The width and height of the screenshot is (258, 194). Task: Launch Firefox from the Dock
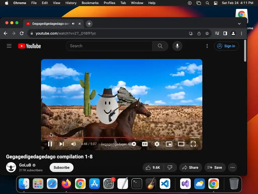[x=66, y=184]
